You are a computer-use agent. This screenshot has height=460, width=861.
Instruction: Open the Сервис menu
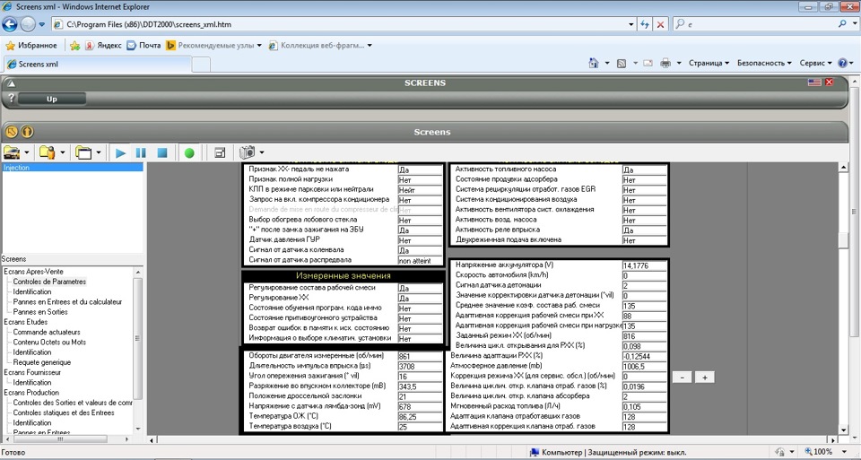816,63
